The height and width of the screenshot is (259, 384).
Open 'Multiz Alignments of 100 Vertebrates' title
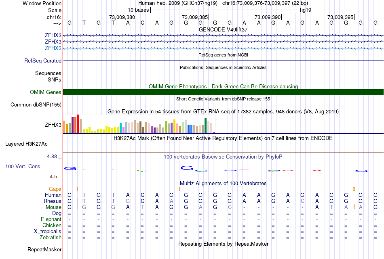[223, 184]
